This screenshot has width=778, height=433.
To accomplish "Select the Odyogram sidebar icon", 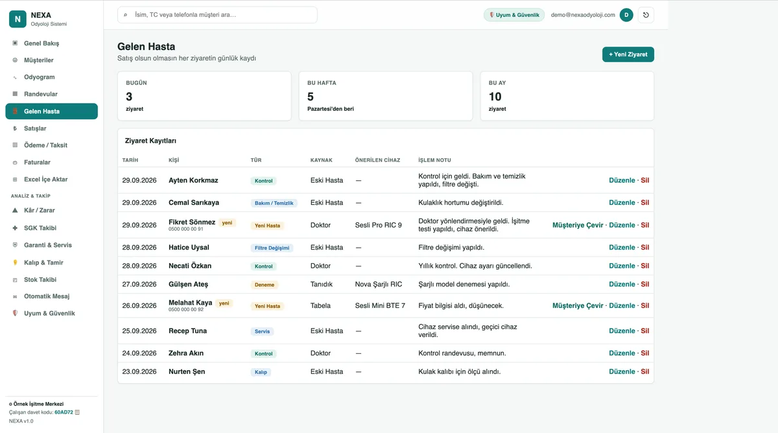I will [15, 77].
